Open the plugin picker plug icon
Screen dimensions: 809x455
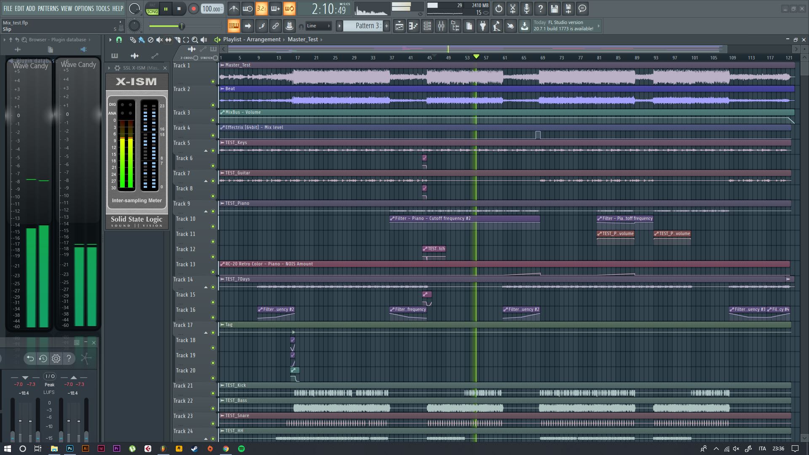coord(483,26)
